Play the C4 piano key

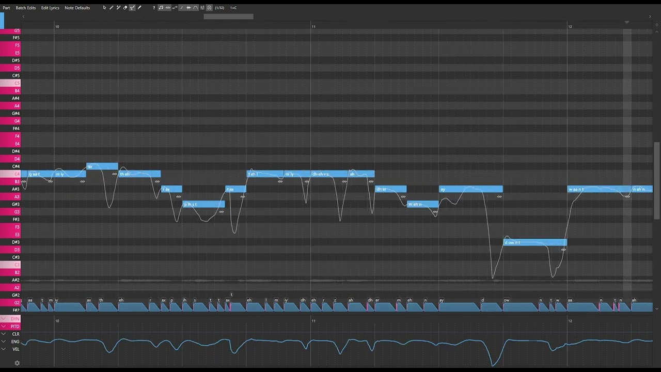pyautogui.click(x=10, y=174)
